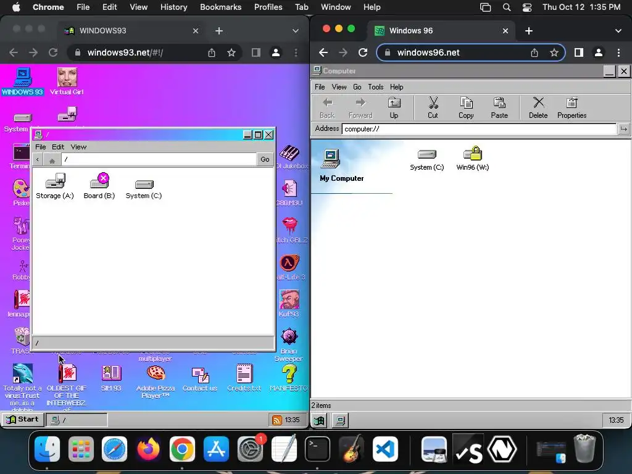Open System (C:) drive in Windows 96
The height and width of the screenshot is (474, 632).
pos(427,160)
